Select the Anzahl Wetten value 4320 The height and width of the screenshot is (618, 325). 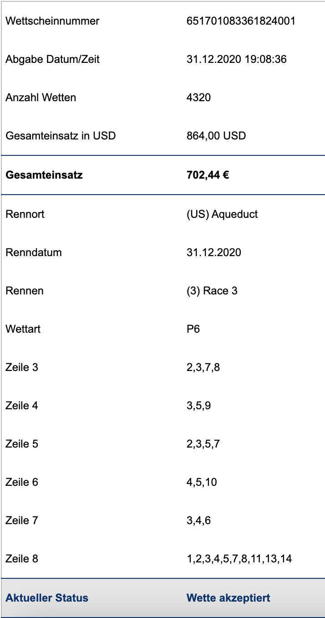(x=198, y=97)
